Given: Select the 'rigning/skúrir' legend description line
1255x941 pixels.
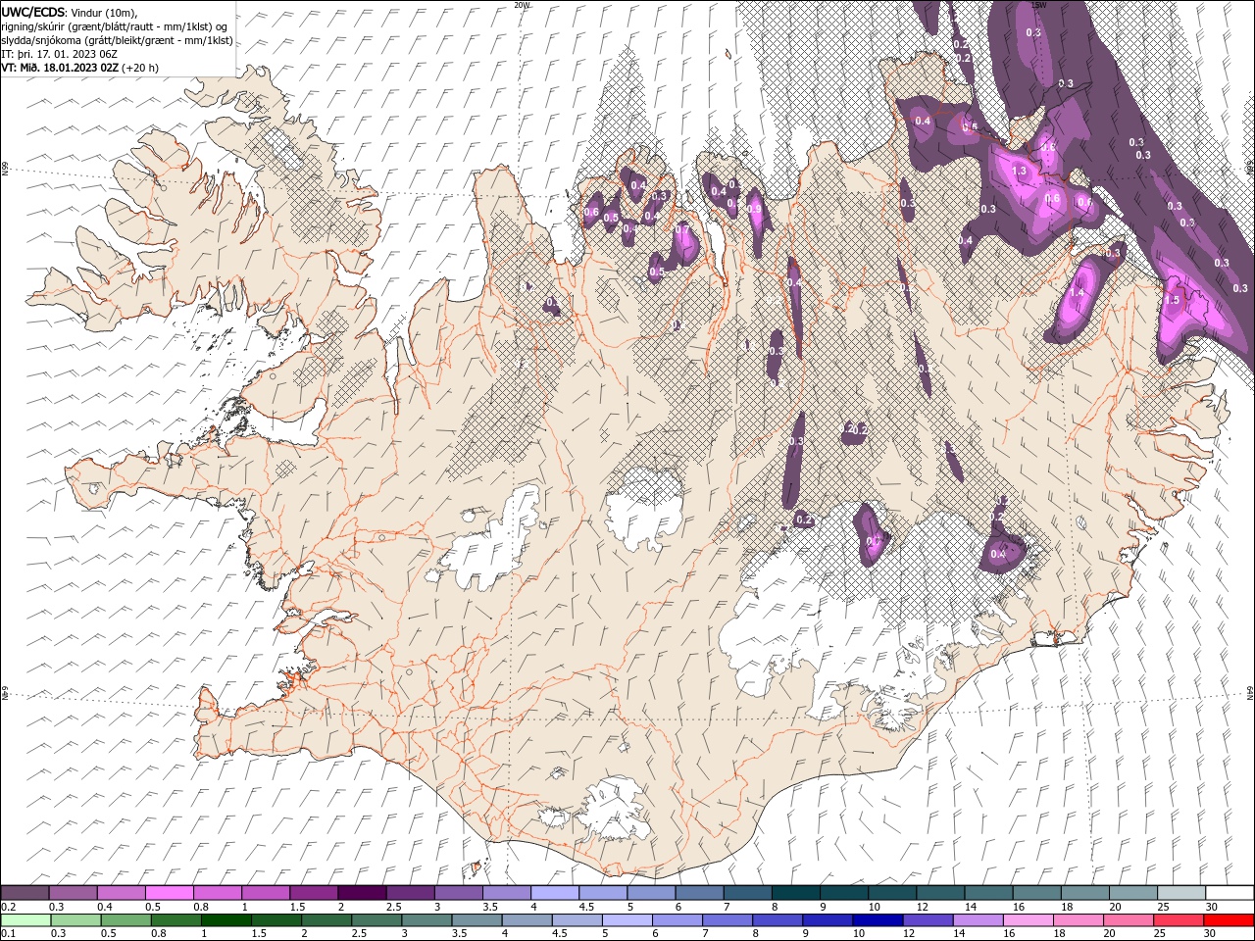Looking at the screenshot, I should pos(116,26).
